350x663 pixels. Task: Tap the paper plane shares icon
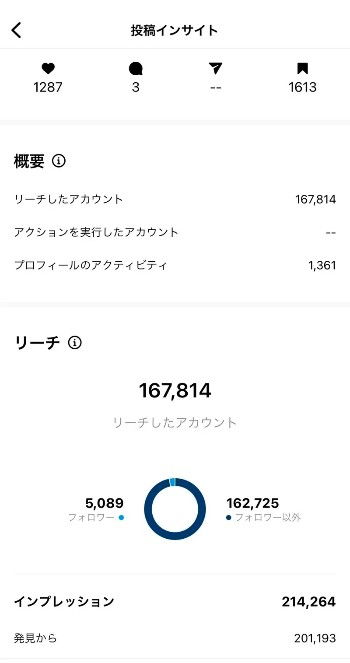tap(215, 68)
